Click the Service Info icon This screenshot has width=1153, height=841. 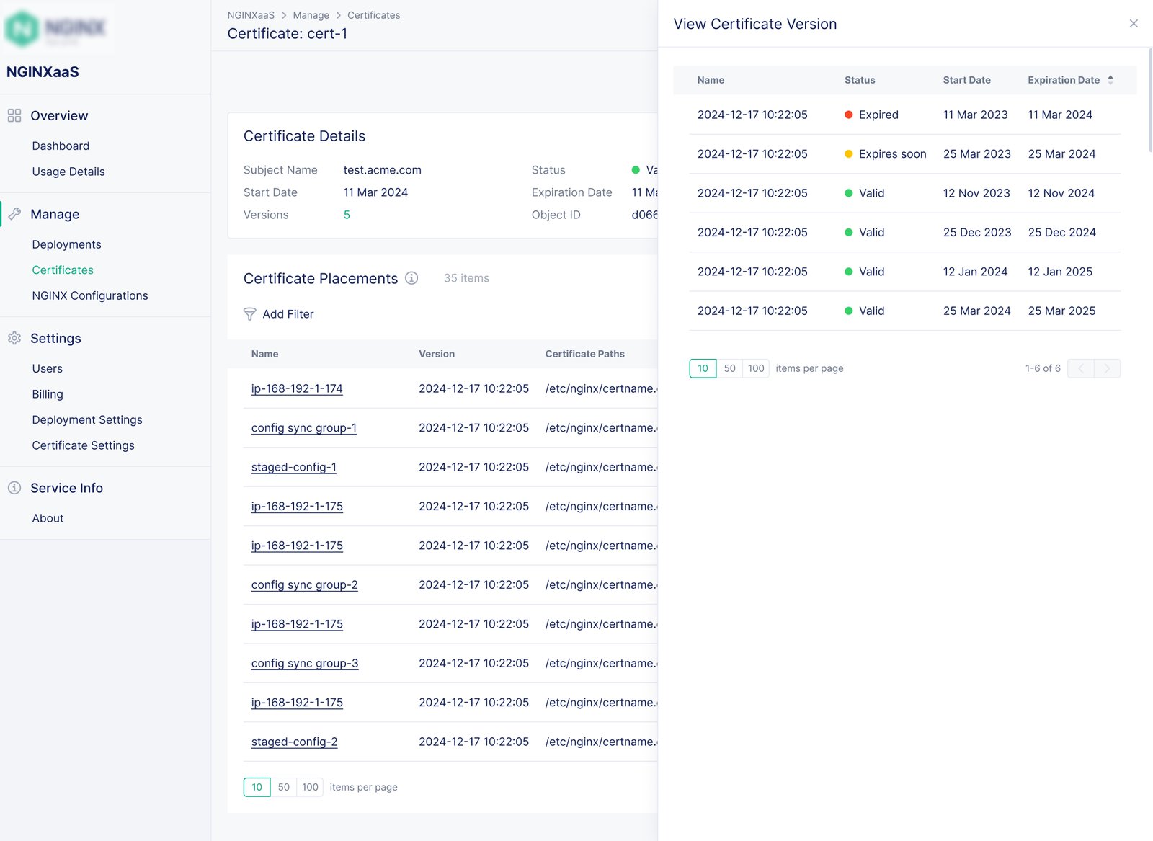tap(14, 488)
